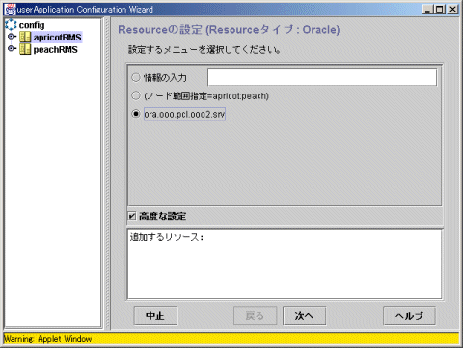Click the config root node icon
Image resolution: width=463 pixels, height=348 pixels.
pyautogui.click(x=11, y=25)
